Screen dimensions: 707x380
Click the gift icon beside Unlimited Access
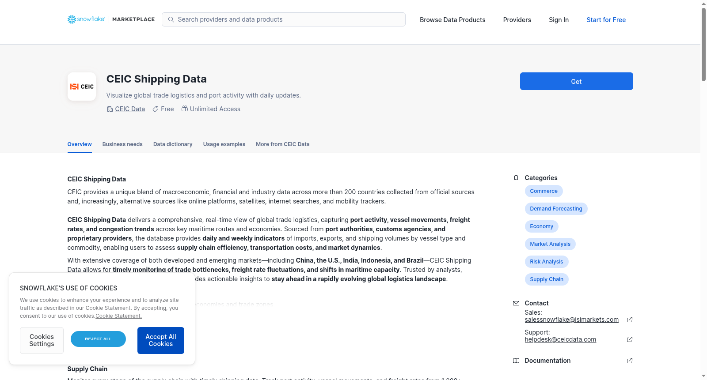185,109
